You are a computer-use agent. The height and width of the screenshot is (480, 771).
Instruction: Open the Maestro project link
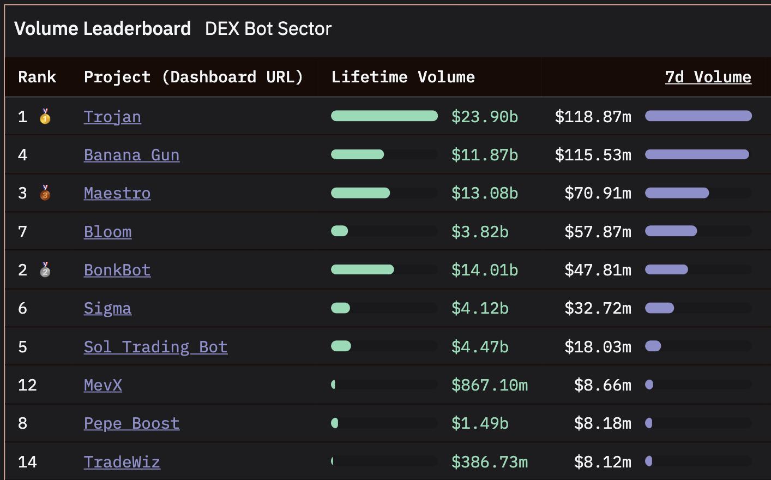click(117, 193)
